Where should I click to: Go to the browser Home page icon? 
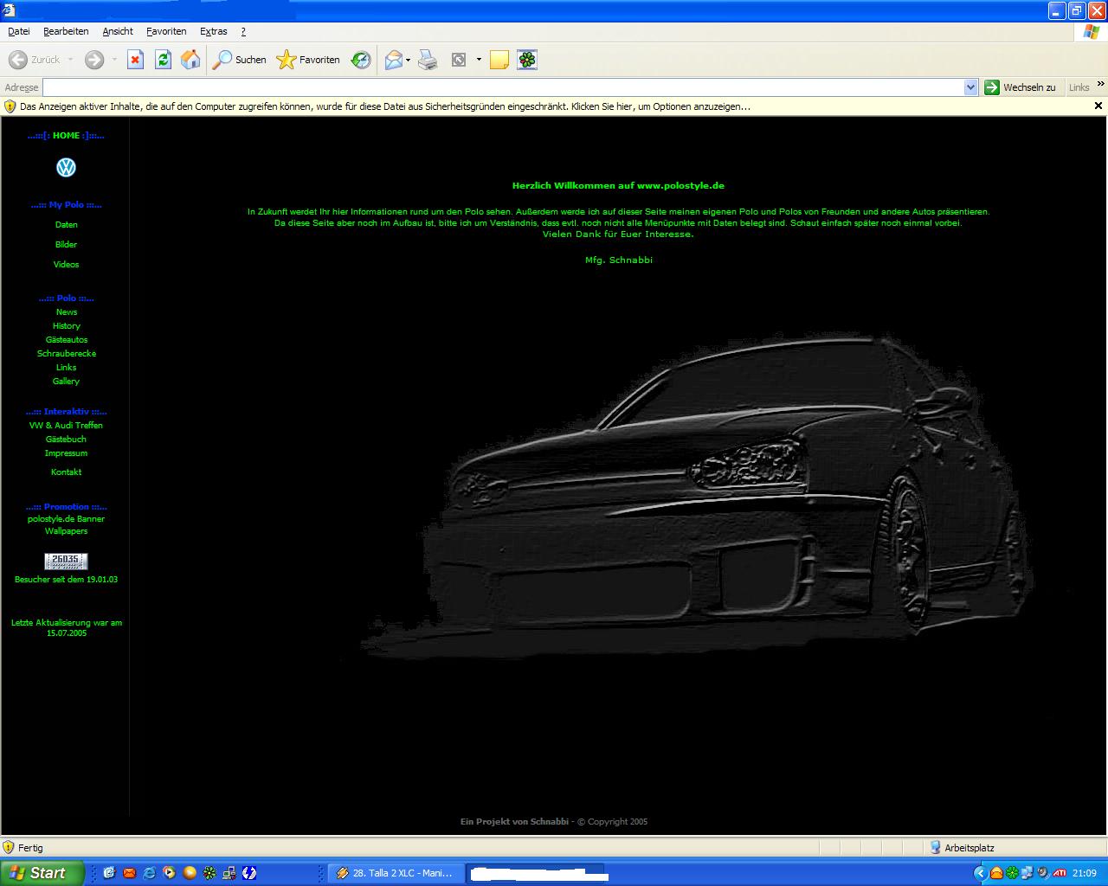[x=190, y=60]
